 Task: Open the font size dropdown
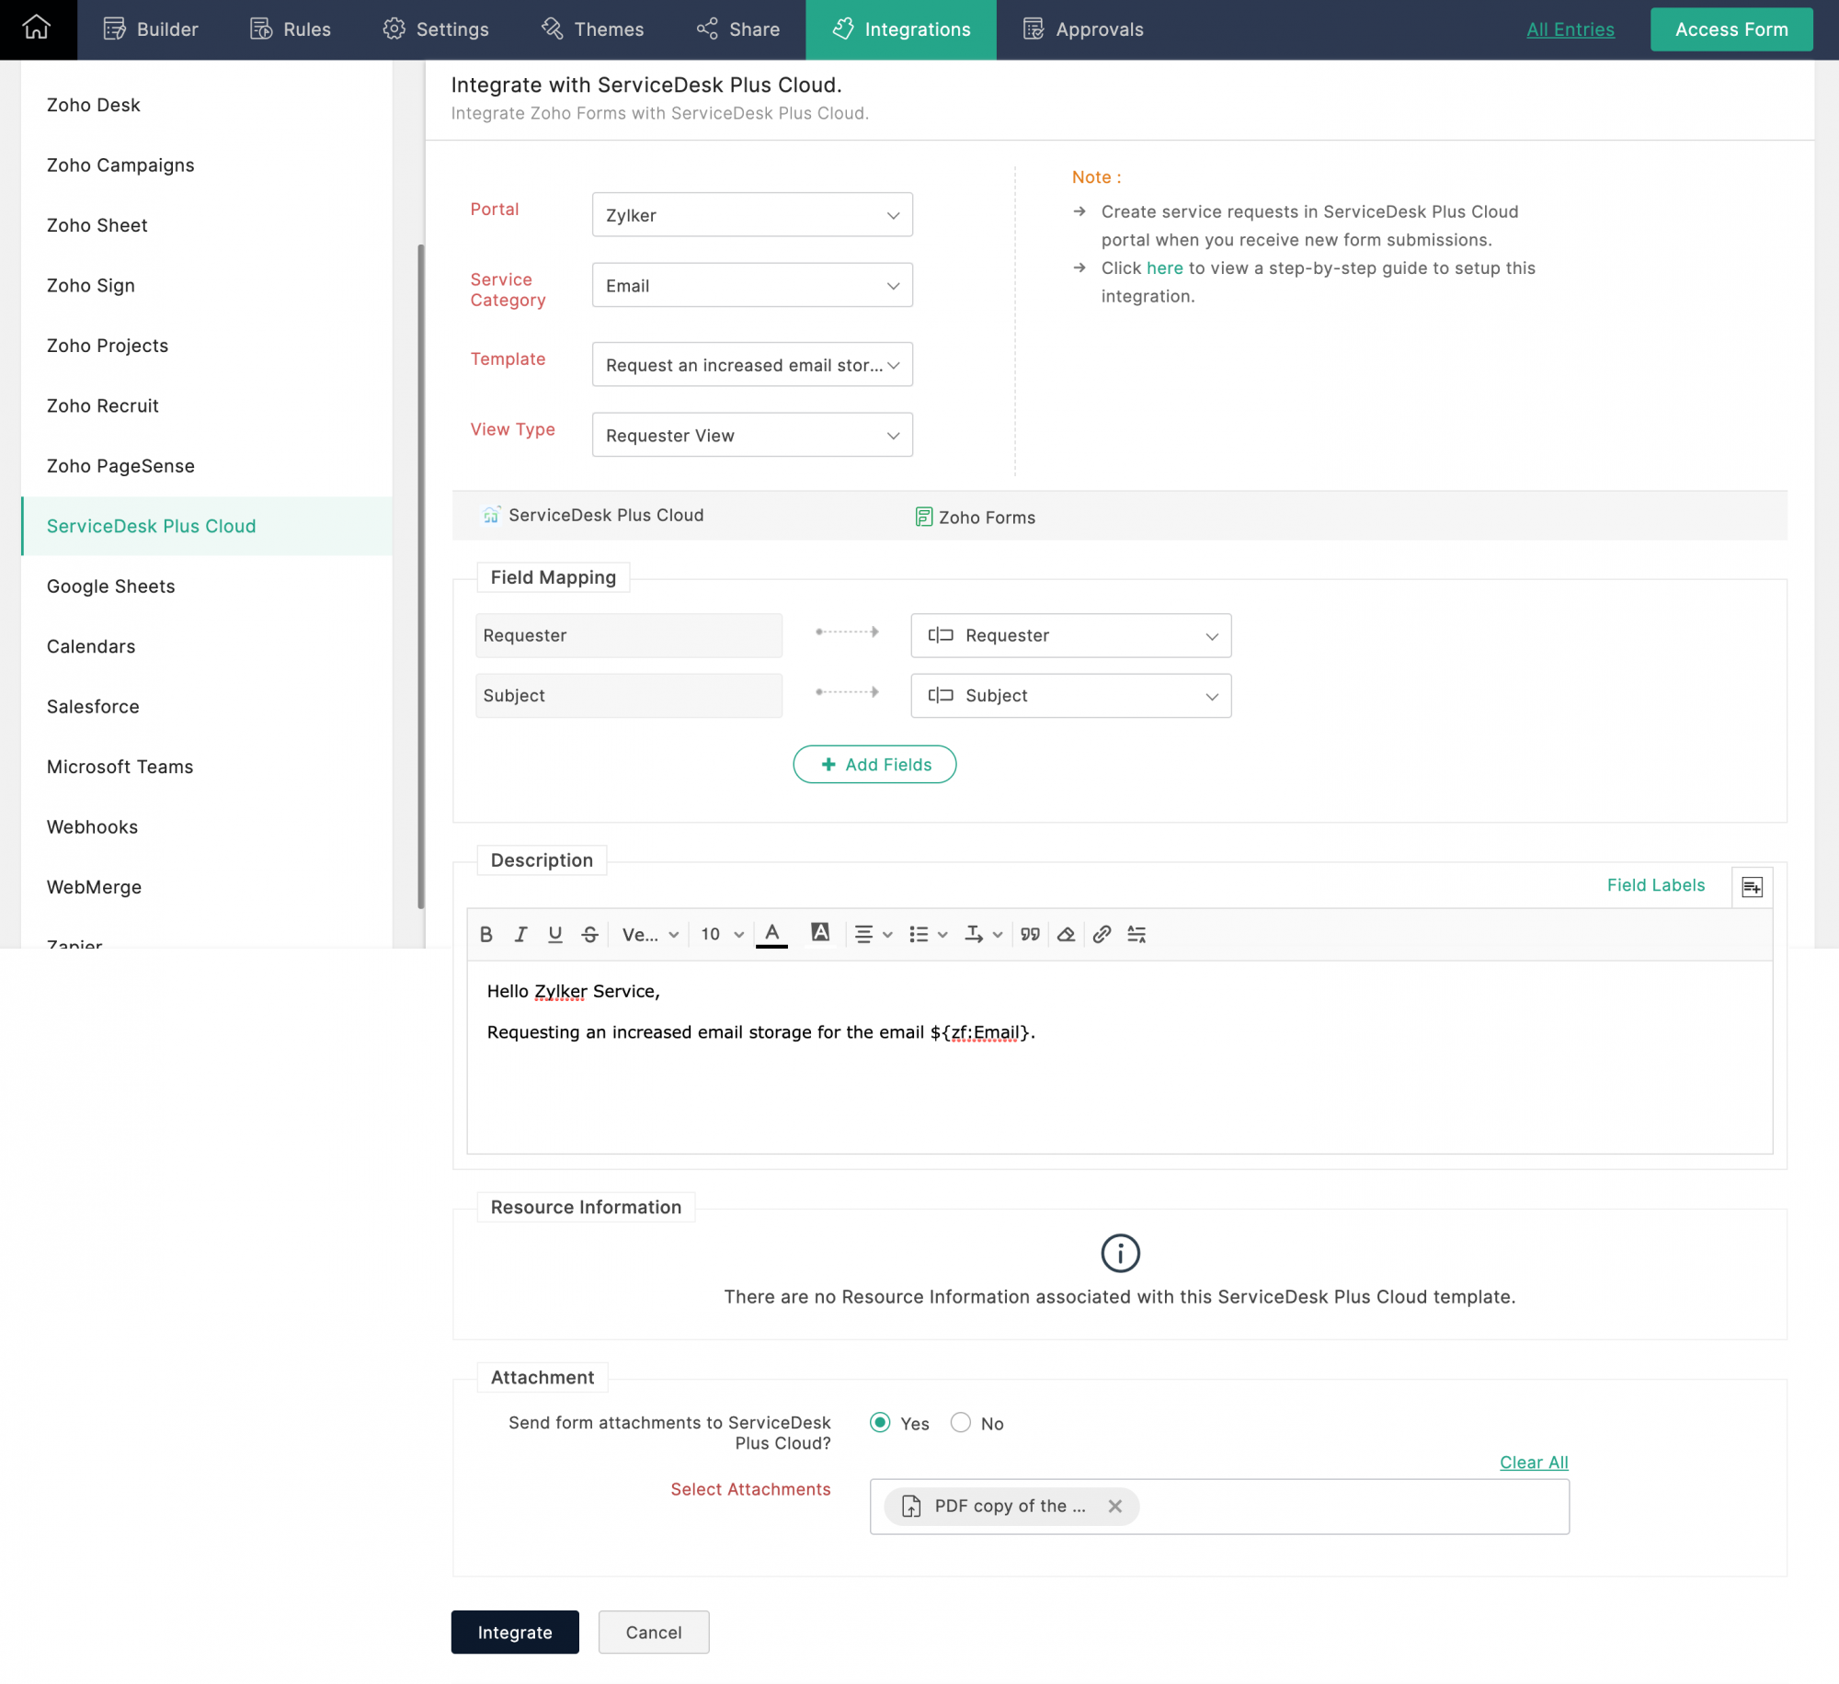[722, 934]
